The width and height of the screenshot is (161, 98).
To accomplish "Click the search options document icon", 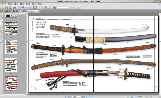I will click(78, 7).
